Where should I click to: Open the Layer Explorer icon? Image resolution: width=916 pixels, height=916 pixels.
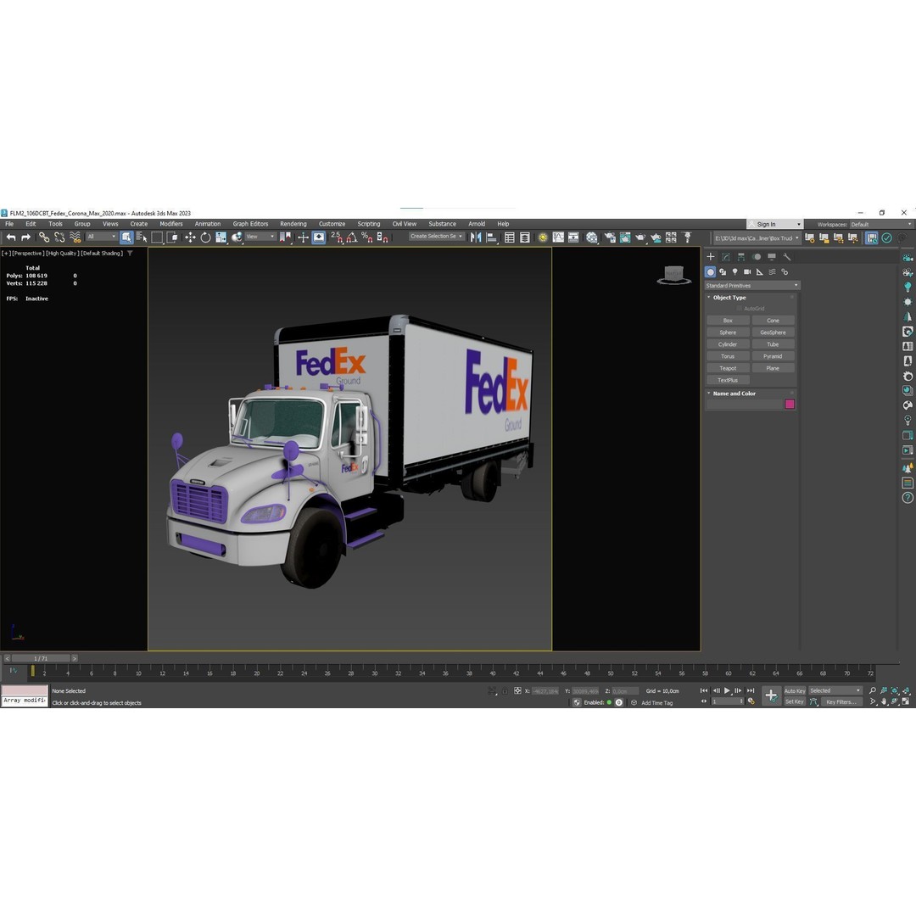pyautogui.click(x=525, y=237)
